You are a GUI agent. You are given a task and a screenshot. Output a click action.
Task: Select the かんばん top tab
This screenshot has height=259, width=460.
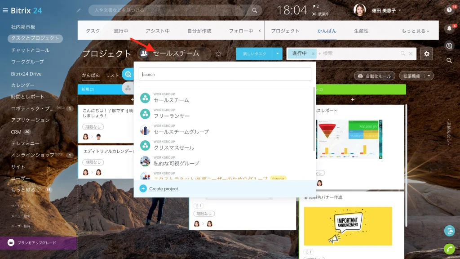pos(327,31)
